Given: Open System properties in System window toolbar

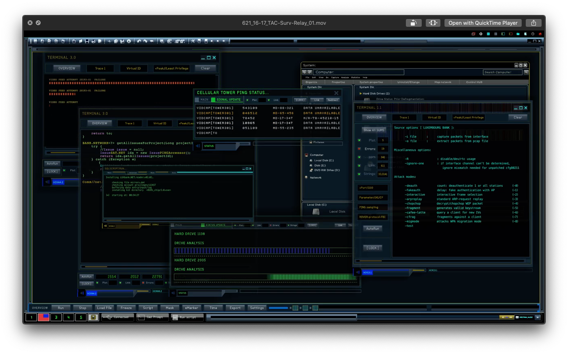Looking at the screenshot, I should [x=371, y=82].
